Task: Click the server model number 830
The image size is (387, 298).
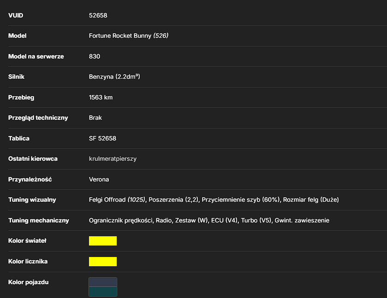Action: 95,57
